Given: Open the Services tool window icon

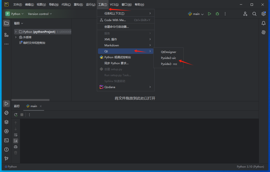Looking at the screenshot, I should pos(6,131).
